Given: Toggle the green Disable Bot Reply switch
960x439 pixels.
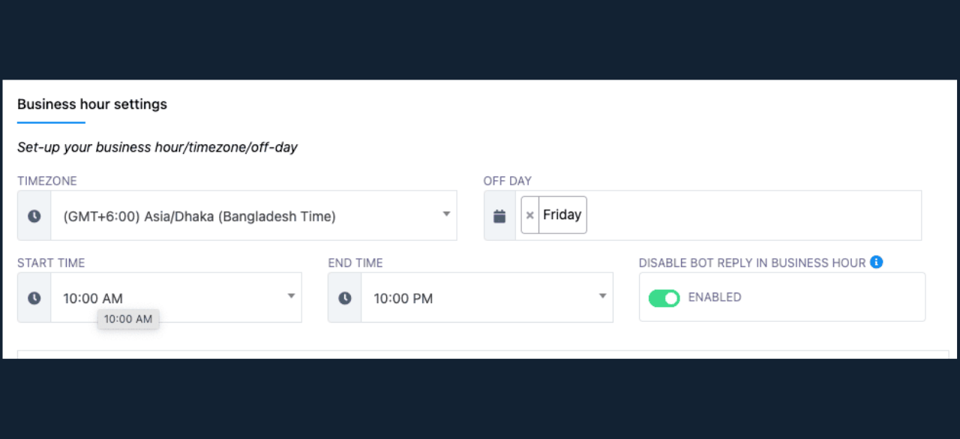Looking at the screenshot, I should pos(664,298).
